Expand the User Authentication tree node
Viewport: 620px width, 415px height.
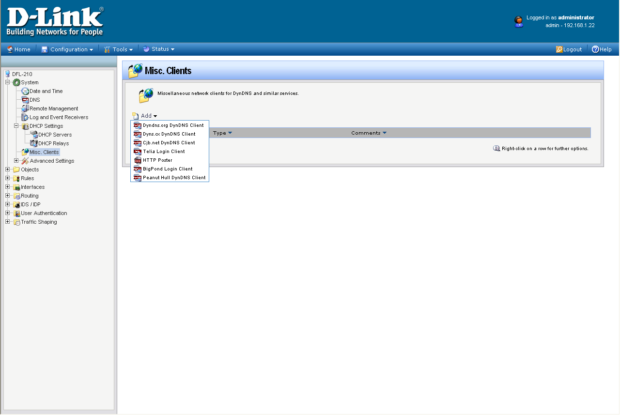[8, 213]
